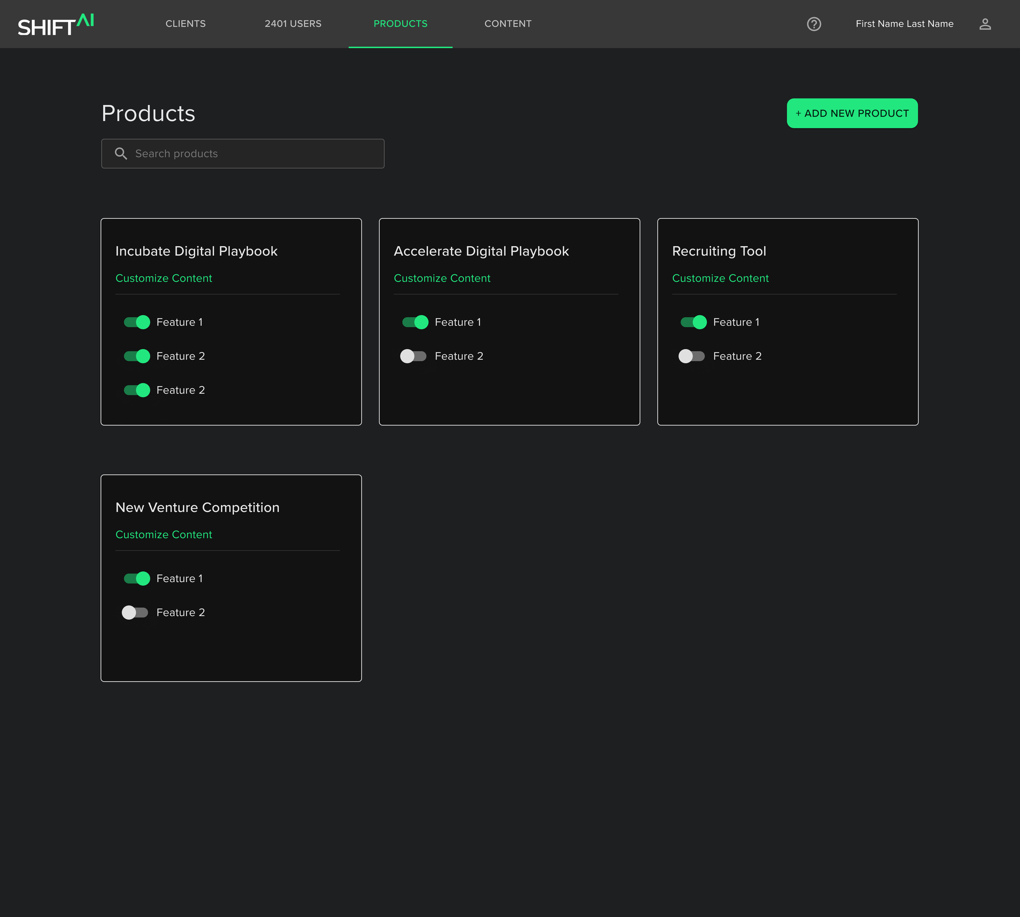The width and height of the screenshot is (1020, 917).
Task: Click the help question mark icon
Action: [814, 24]
